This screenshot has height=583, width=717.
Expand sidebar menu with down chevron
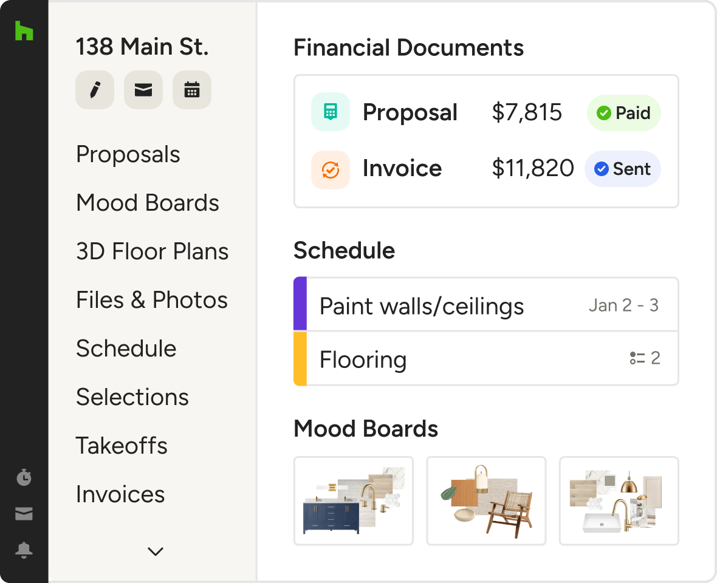(156, 551)
